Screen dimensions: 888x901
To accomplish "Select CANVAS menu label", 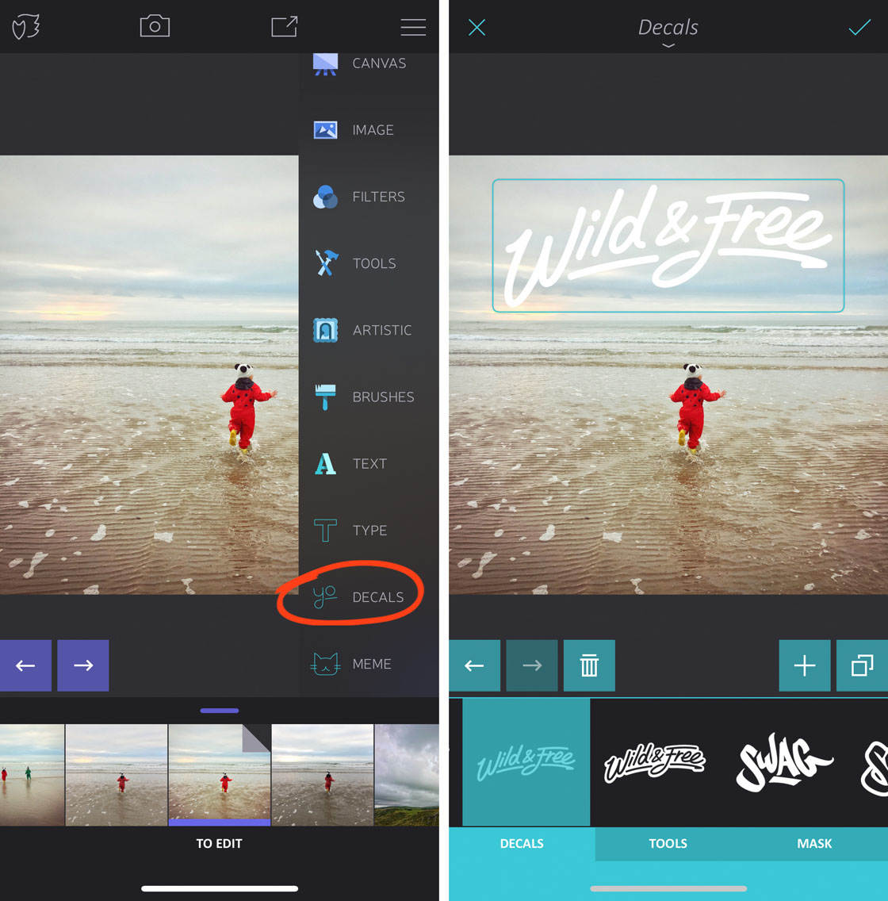I will 379,63.
